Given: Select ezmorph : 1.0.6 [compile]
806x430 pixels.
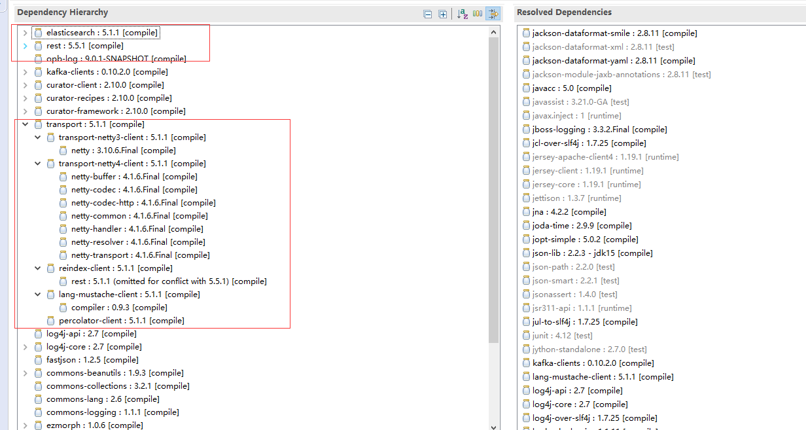Looking at the screenshot, I should coord(95,425).
